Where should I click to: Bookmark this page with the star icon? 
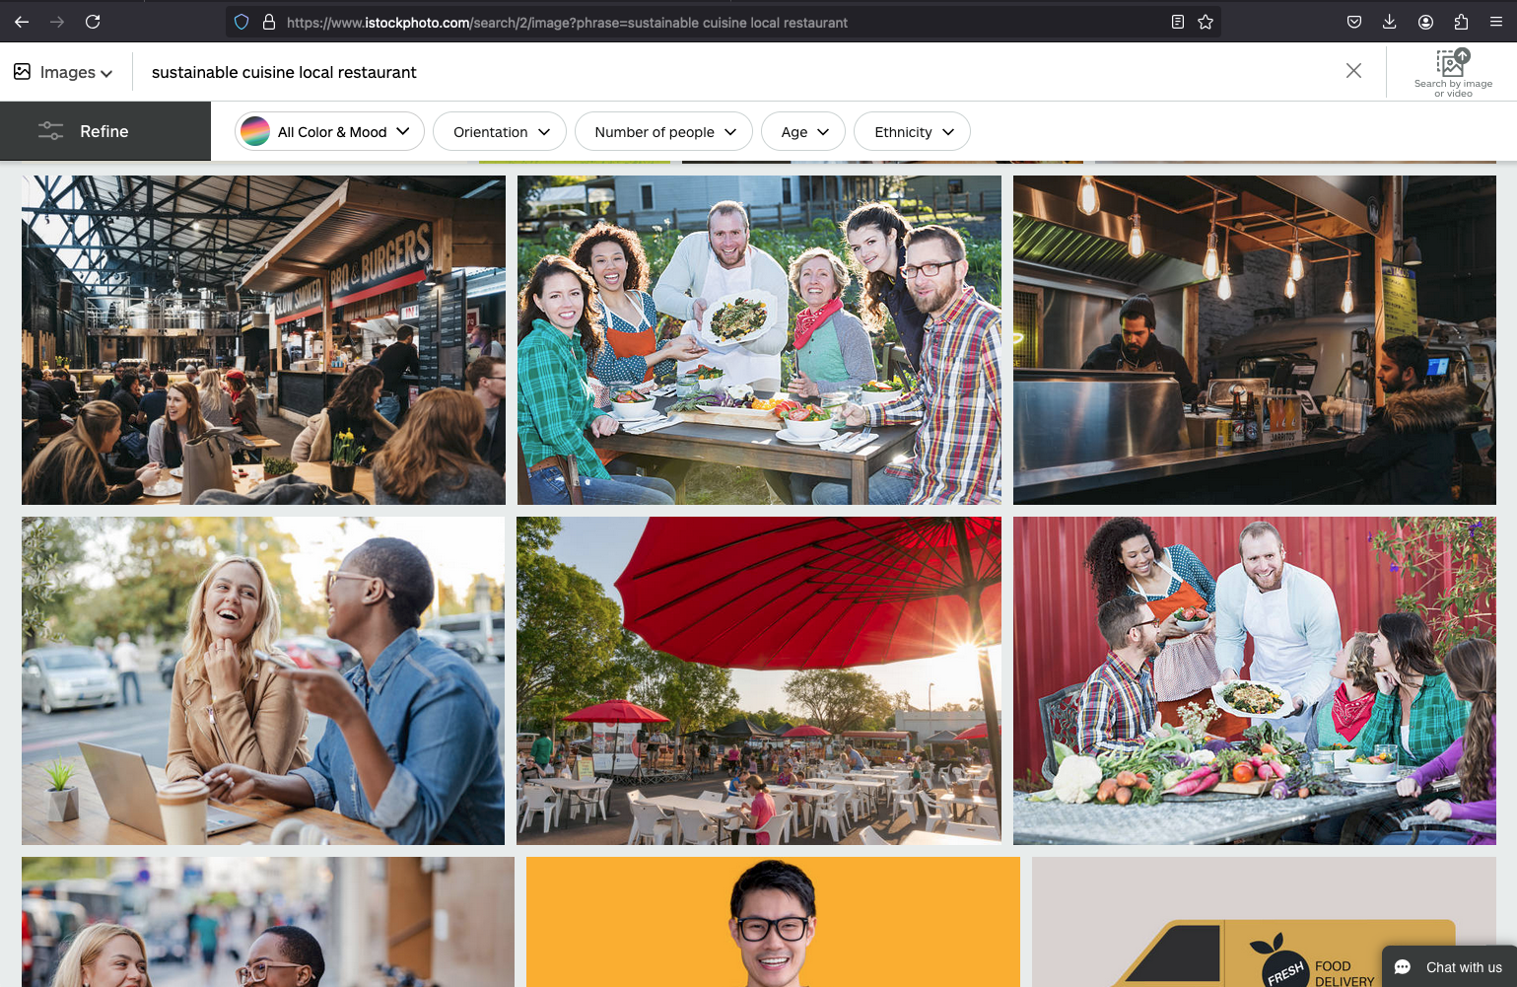(1206, 22)
